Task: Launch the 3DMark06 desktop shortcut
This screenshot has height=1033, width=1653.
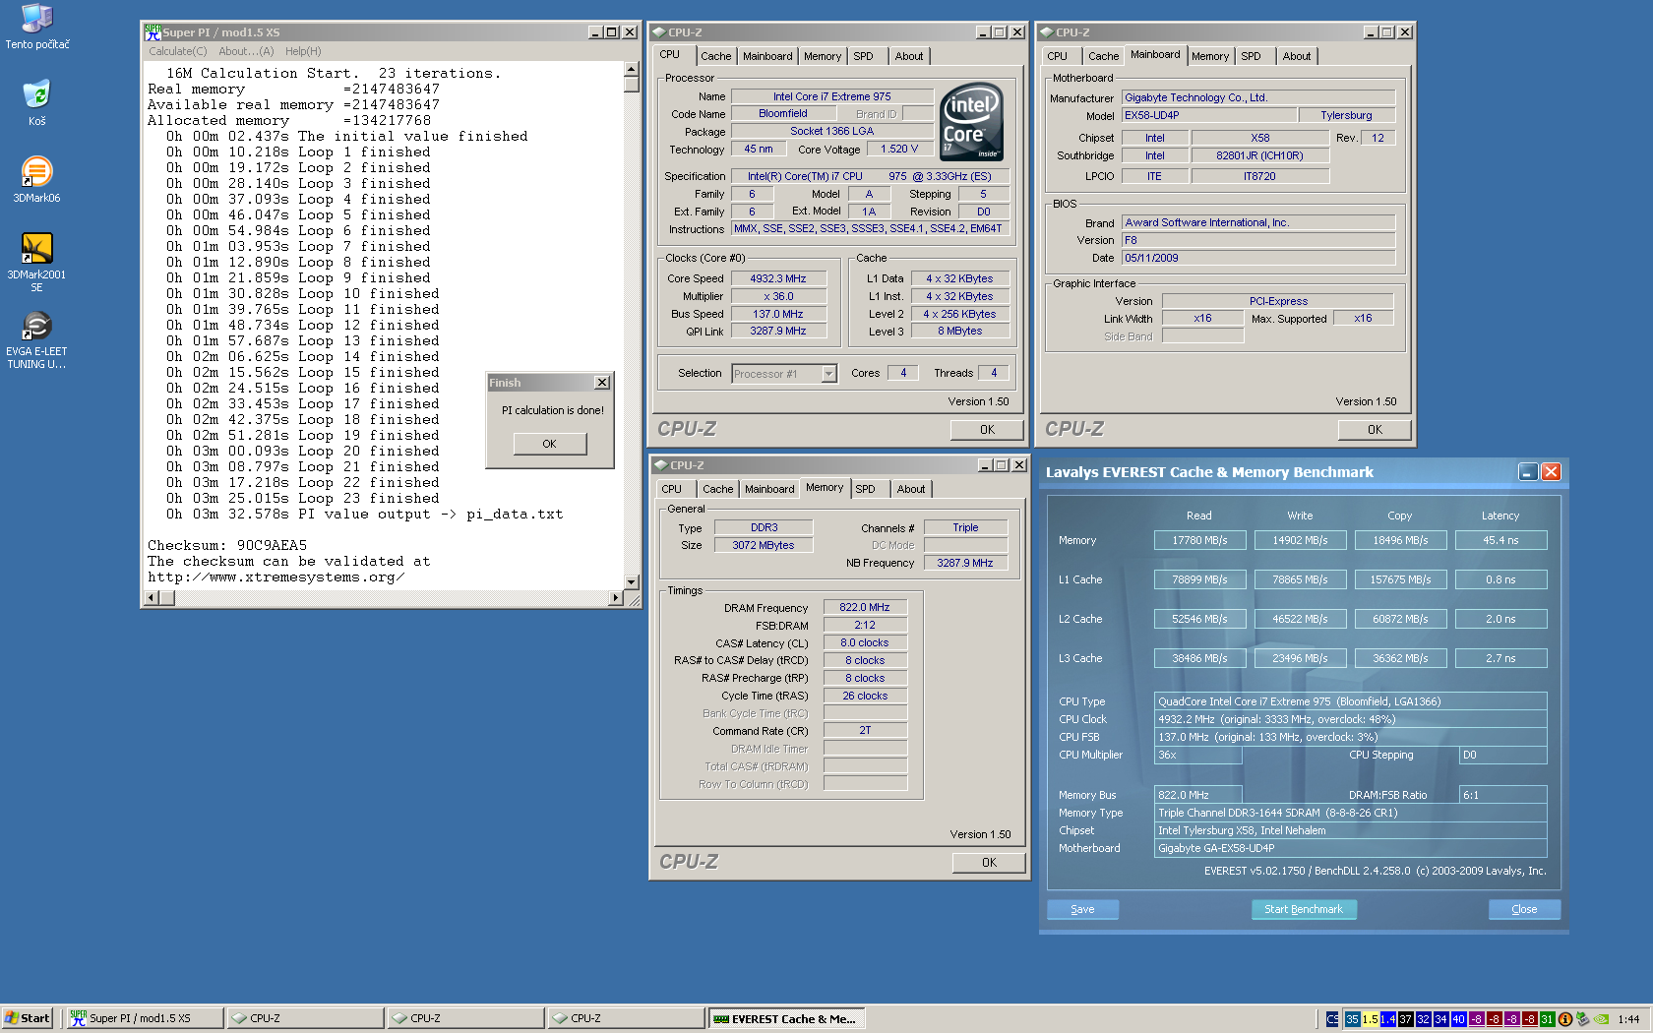Action: point(36,180)
